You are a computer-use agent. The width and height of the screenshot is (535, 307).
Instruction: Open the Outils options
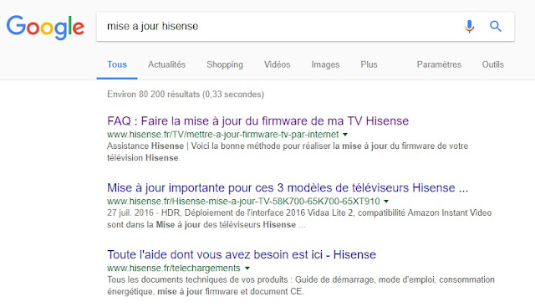pyautogui.click(x=492, y=64)
